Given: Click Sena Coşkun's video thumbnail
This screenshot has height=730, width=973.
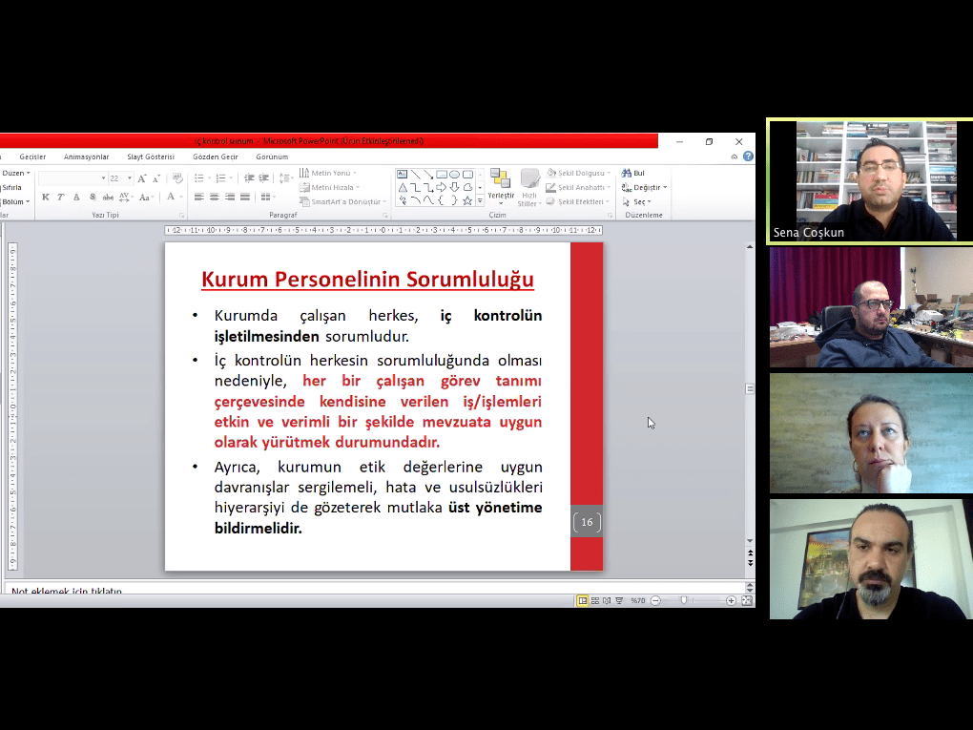Looking at the screenshot, I should point(870,181).
